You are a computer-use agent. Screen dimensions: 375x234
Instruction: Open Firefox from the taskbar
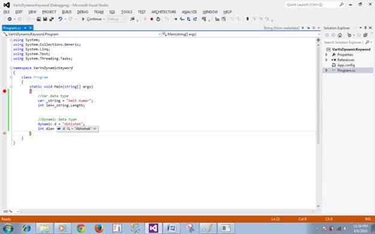click(x=99, y=228)
